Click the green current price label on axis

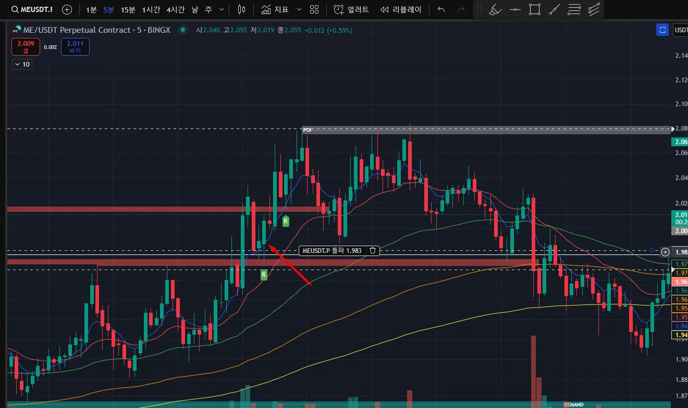click(x=681, y=218)
